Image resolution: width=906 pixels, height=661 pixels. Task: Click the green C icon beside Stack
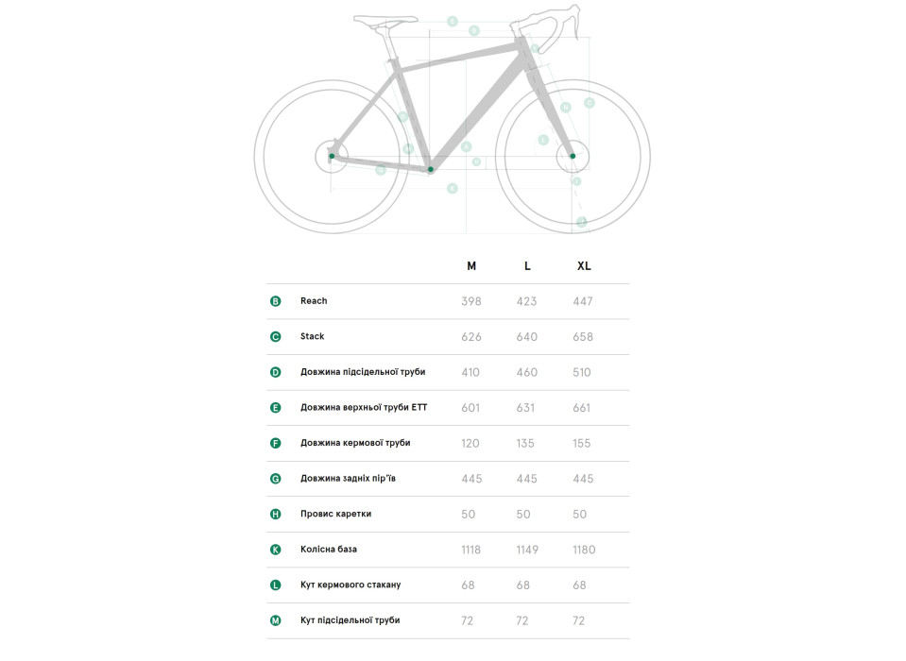(276, 336)
